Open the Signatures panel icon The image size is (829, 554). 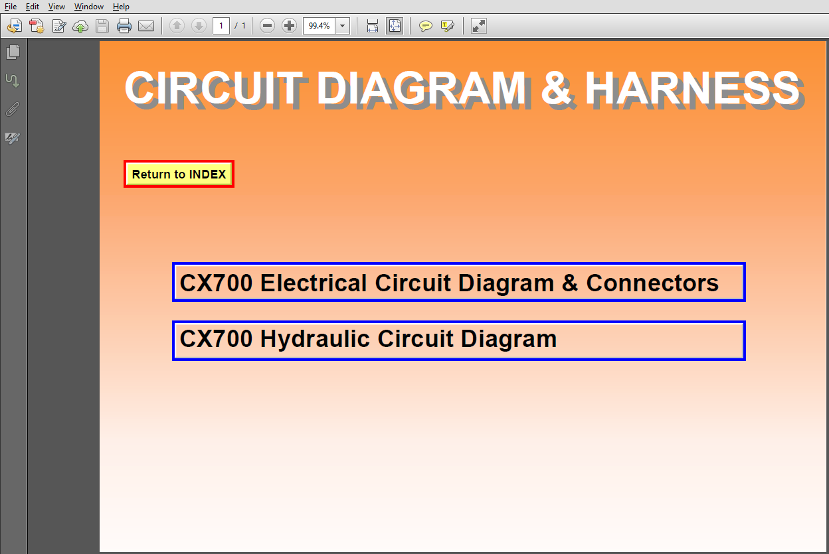[x=13, y=138]
